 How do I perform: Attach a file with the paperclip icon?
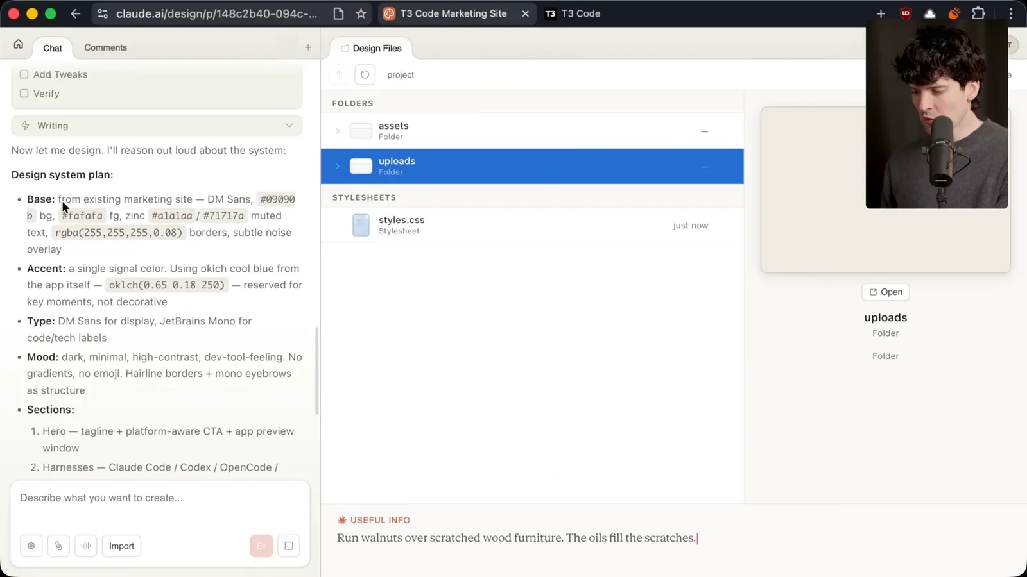click(58, 546)
